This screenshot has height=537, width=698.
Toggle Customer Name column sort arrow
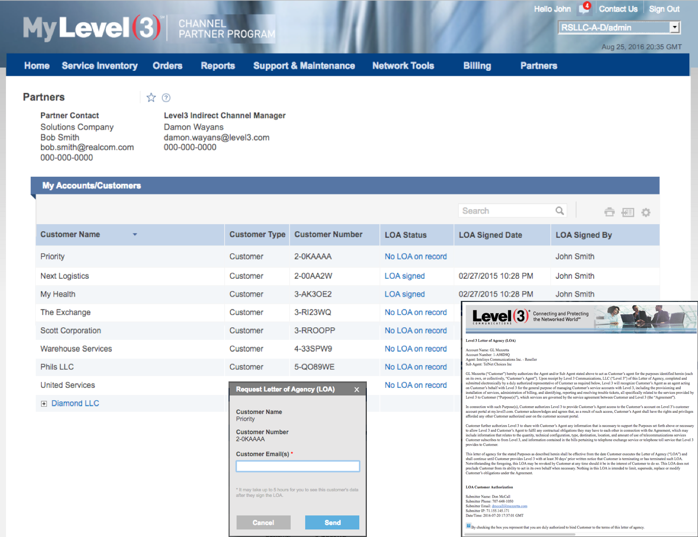tap(135, 234)
